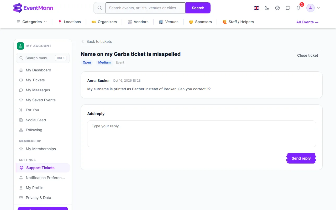Expand the Categories dropdown
Image resolution: width=336 pixels, height=210 pixels.
32,22
